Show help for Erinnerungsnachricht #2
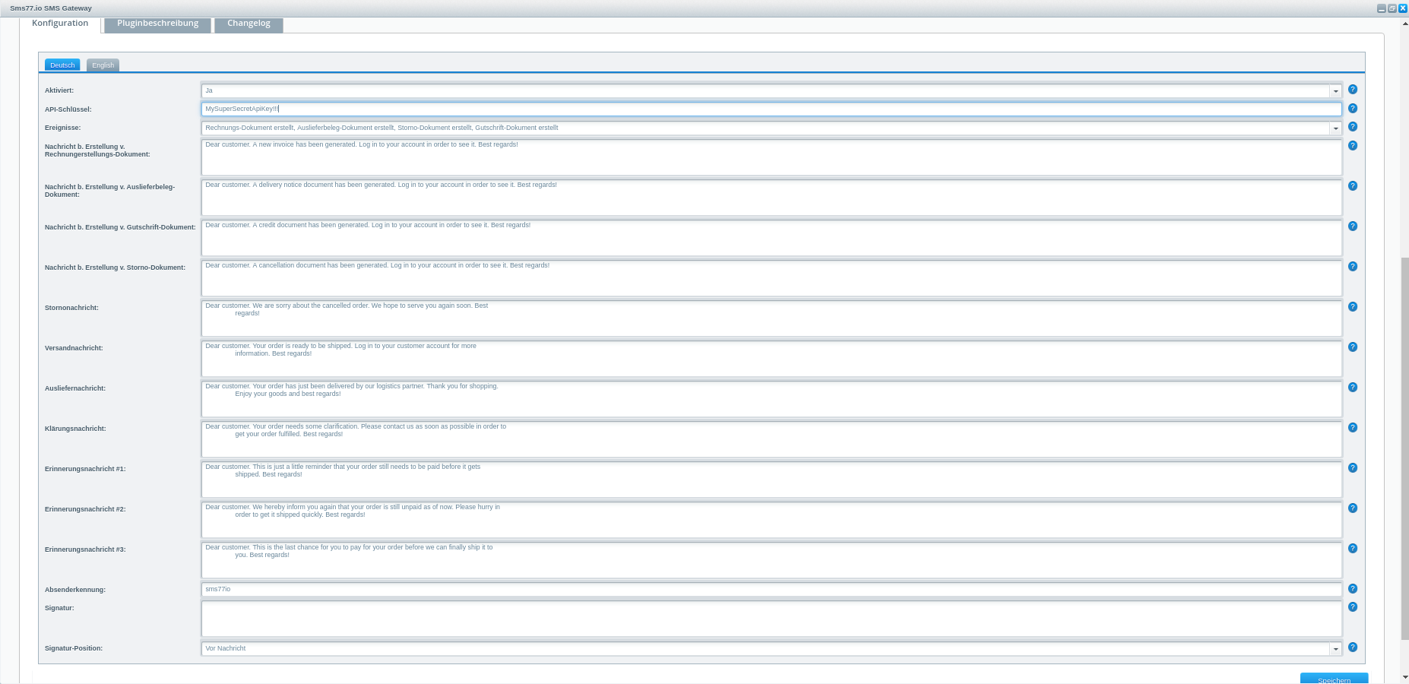Image resolution: width=1409 pixels, height=684 pixels. click(1353, 508)
